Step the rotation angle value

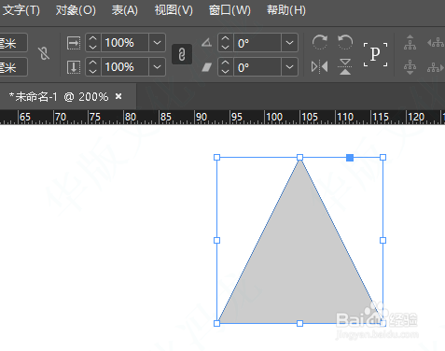coord(226,43)
